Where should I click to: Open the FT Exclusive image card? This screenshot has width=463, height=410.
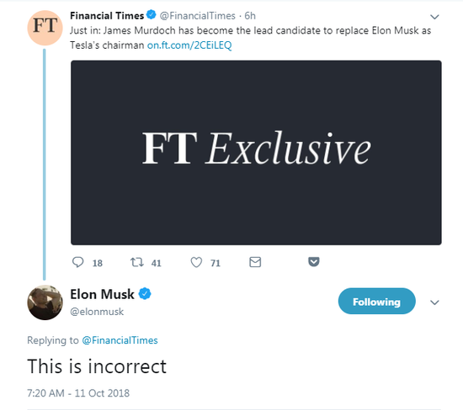click(256, 153)
